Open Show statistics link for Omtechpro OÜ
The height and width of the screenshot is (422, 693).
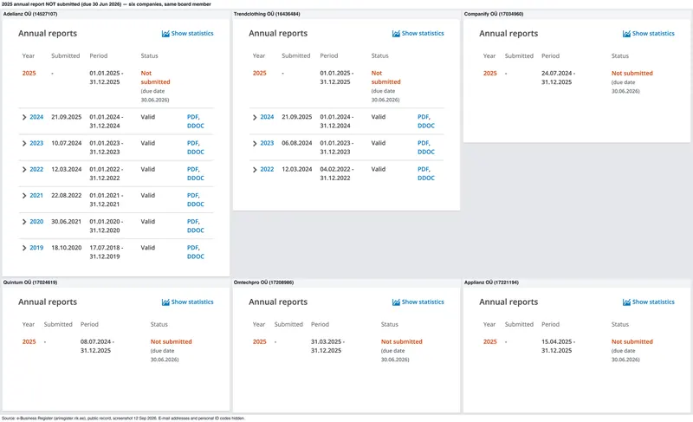[423, 302]
